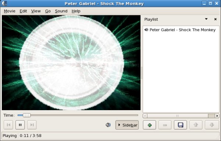Open the Sound menu
The height and width of the screenshot is (141, 221).
61,11
